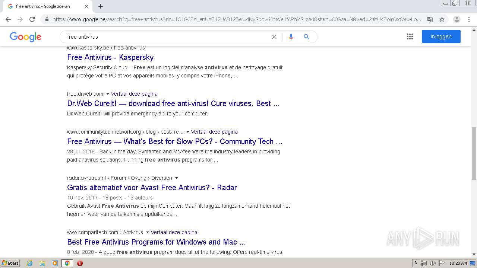This screenshot has height=268, width=477.
Task: Bookmark this page with the star icon
Action: 442,19
